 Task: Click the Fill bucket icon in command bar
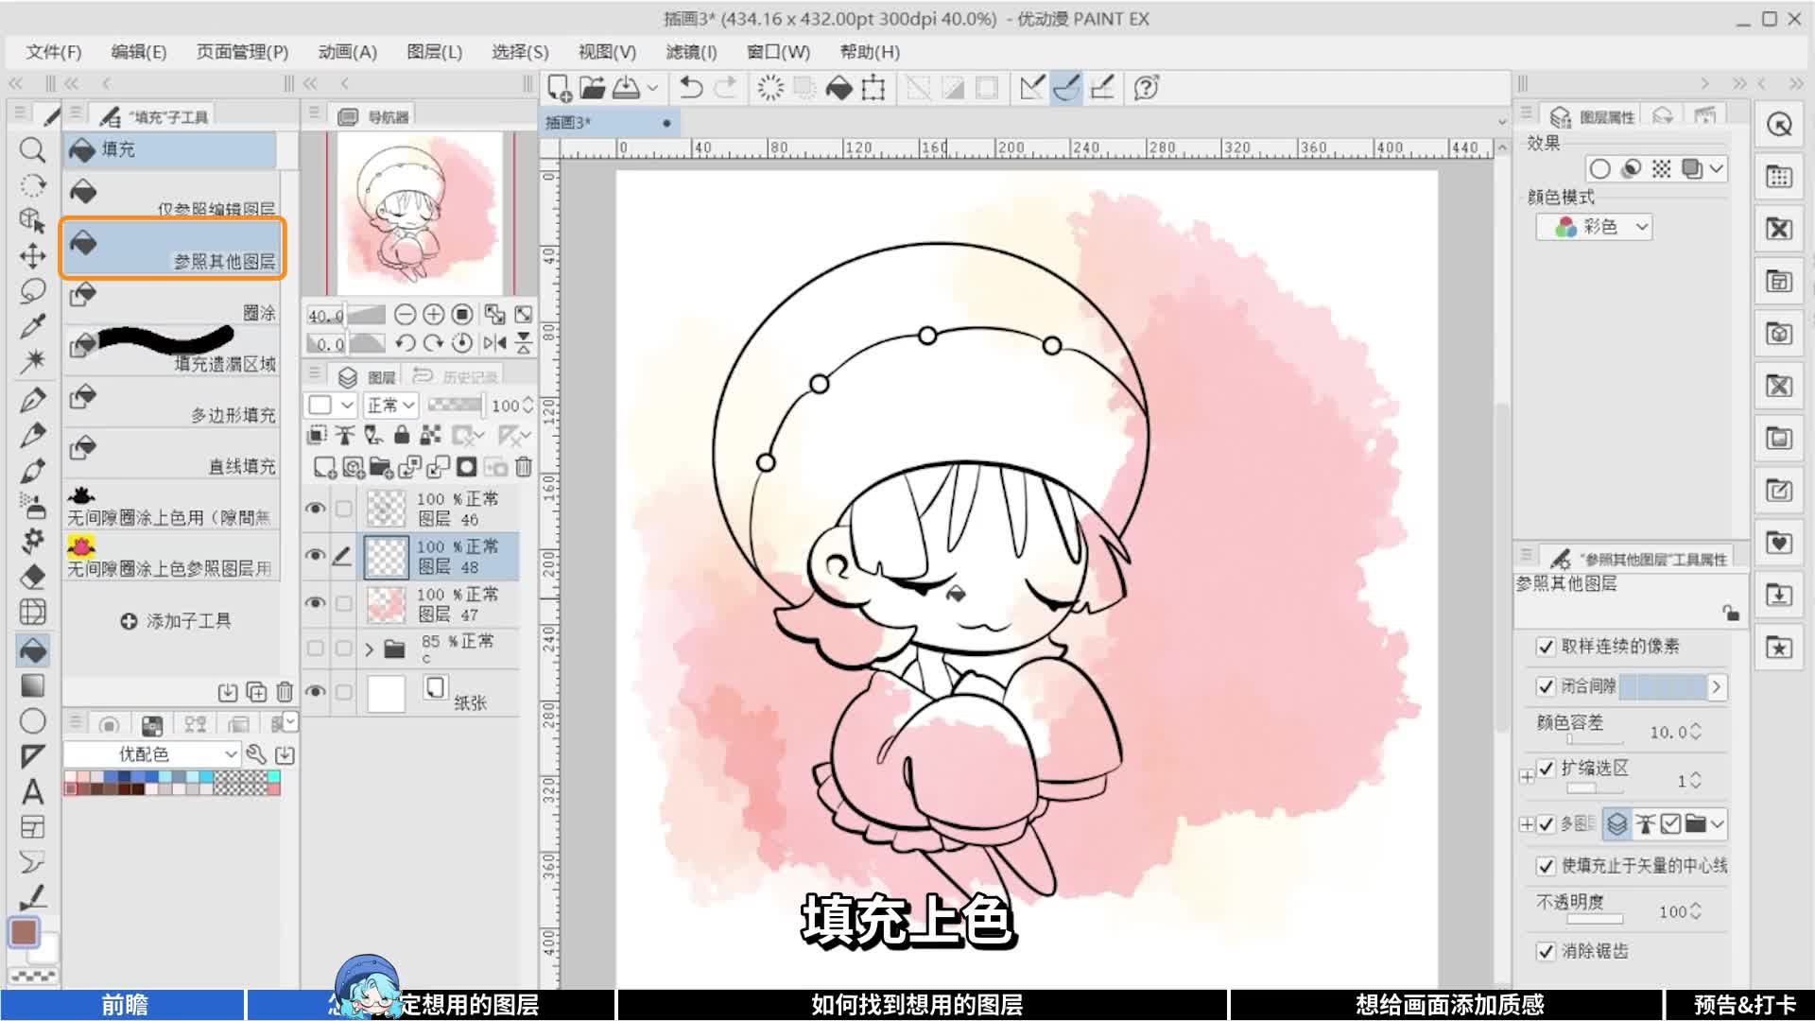(x=839, y=88)
